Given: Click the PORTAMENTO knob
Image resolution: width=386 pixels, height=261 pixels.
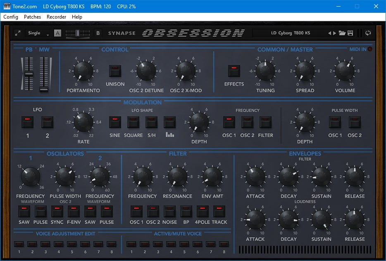Looking at the screenshot, I should (x=83, y=71).
